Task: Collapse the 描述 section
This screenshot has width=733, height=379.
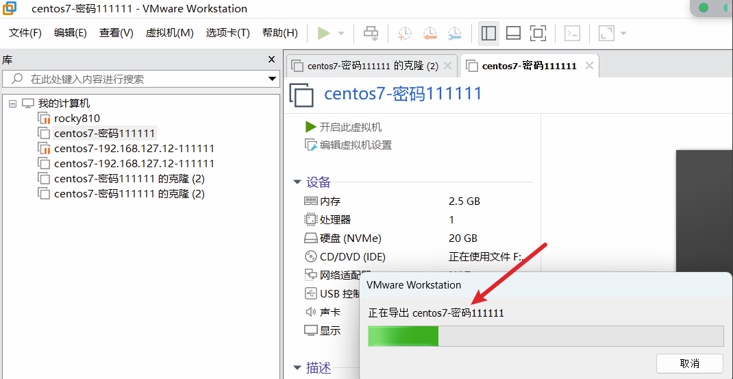Action: point(297,368)
